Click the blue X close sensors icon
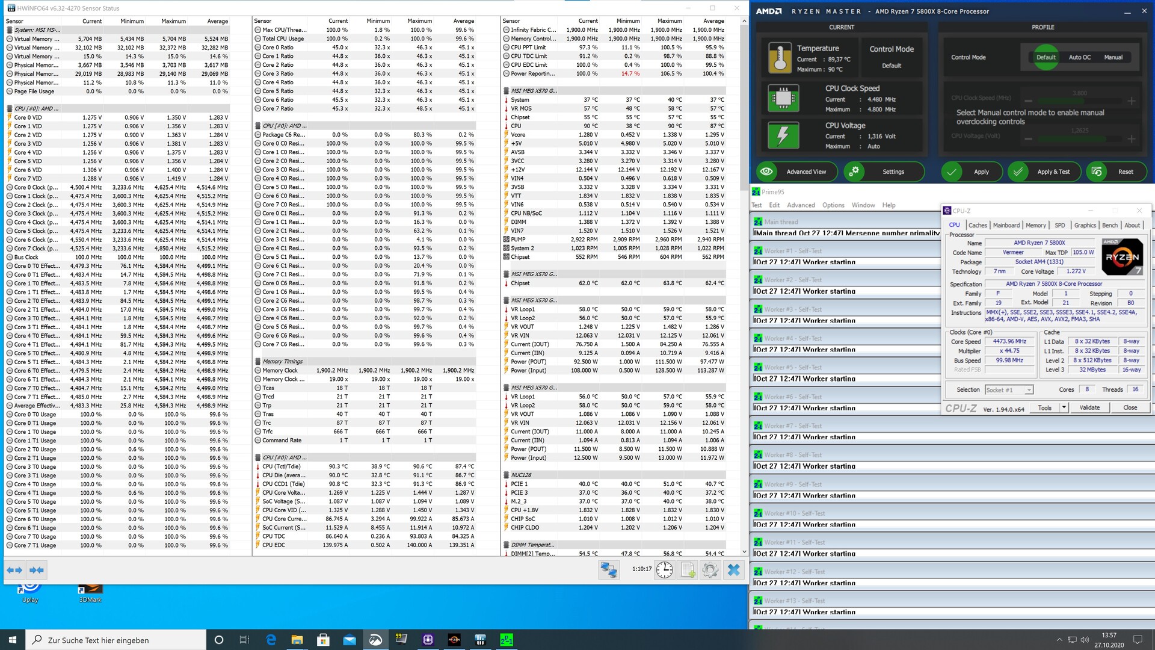Viewport: 1155px width, 650px height. click(733, 570)
